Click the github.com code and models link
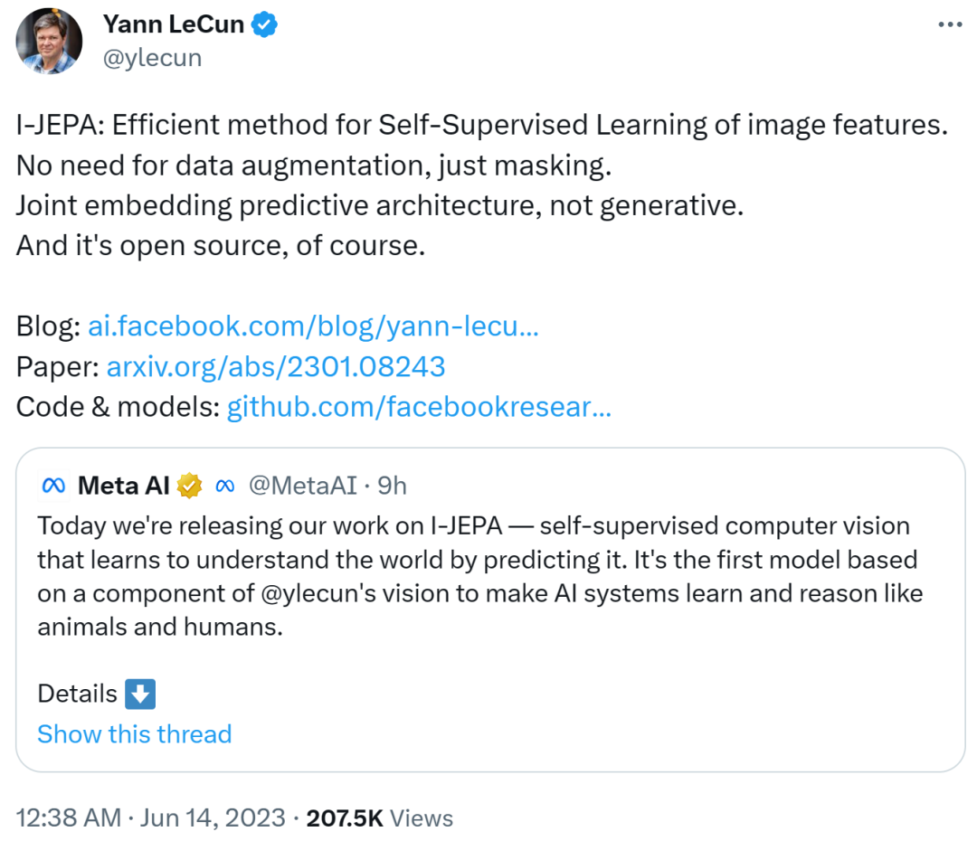The image size is (977, 841). point(416,407)
